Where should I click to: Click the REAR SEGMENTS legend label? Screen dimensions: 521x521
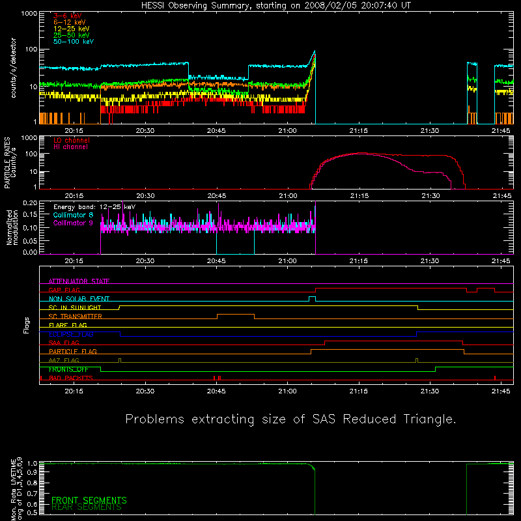(87, 507)
